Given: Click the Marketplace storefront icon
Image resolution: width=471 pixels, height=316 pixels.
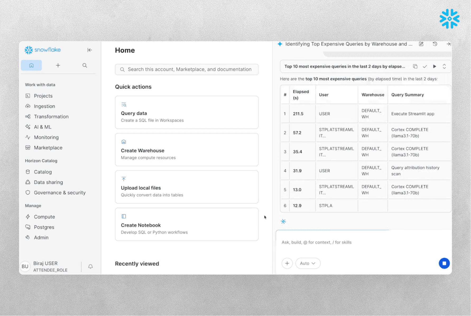Looking at the screenshot, I should tap(28, 147).
